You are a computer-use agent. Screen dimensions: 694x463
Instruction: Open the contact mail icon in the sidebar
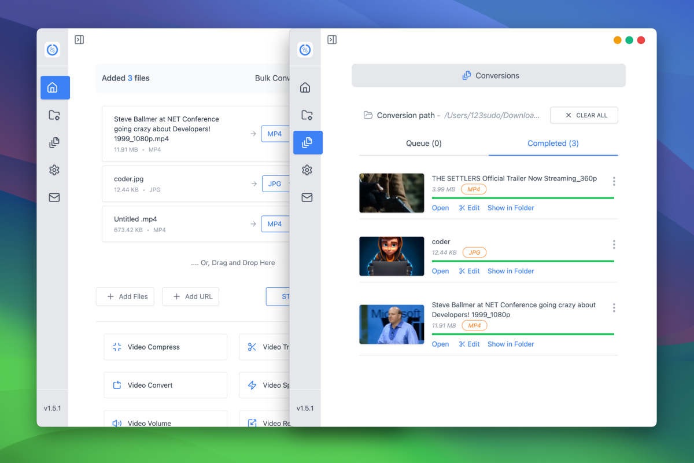pyautogui.click(x=54, y=197)
